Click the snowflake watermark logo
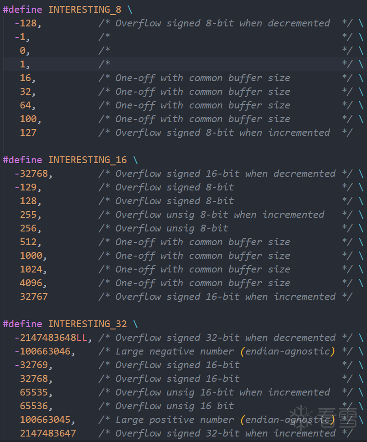The width and height of the screenshot is (367, 442). click(x=301, y=416)
